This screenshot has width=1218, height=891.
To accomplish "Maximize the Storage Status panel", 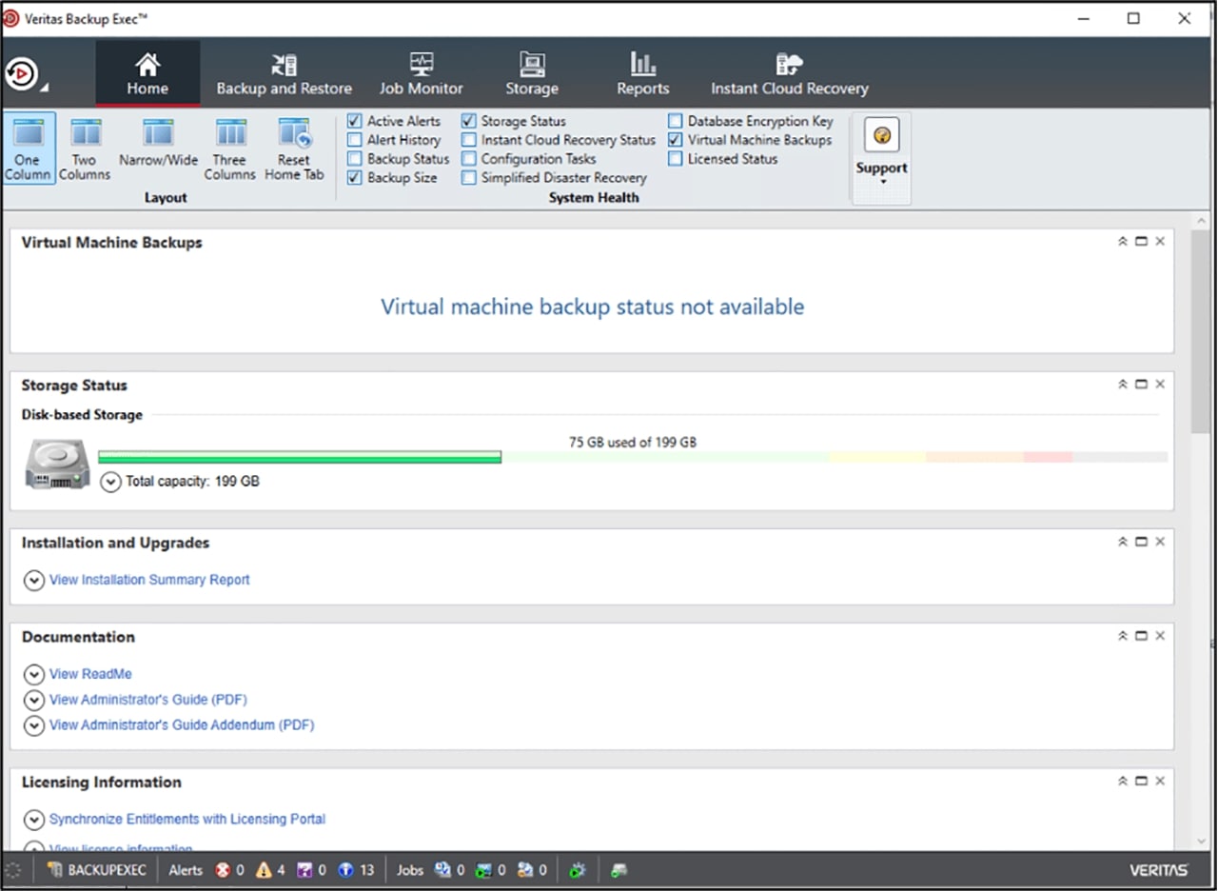I will click(x=1141, y=385).
